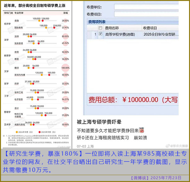
Task: Tick the checkbox beside 高等学校学费(选缴)
Action: tap(100, 34)
